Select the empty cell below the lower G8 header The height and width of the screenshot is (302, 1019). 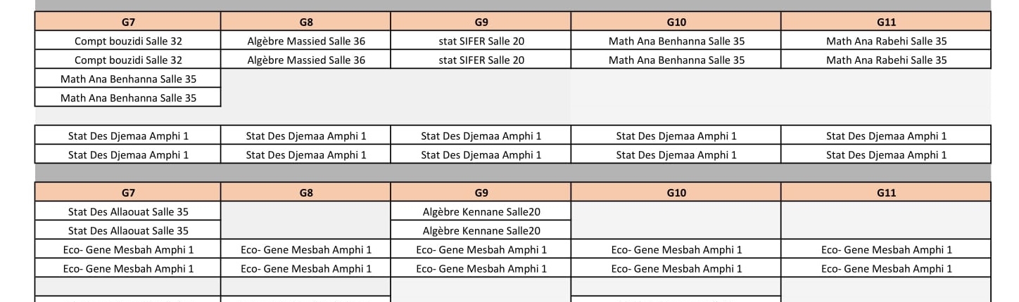click(x=306, y=221)
